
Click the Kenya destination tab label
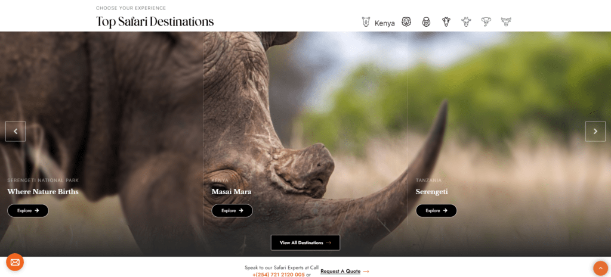coord(385,23)
